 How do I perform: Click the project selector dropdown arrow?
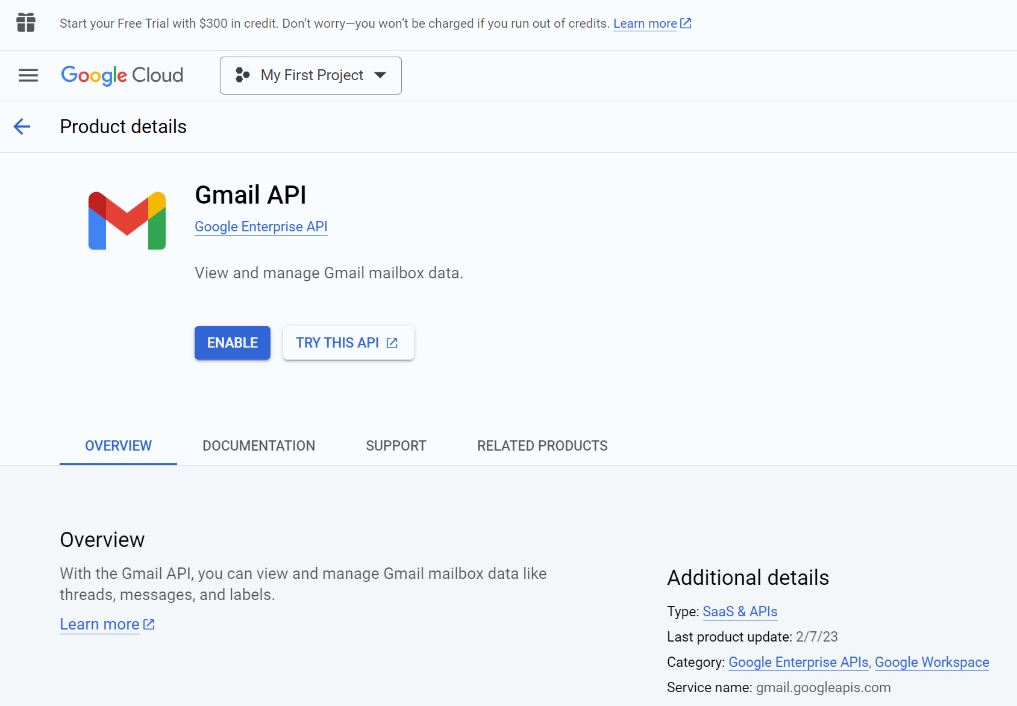(x=380, y=75)
